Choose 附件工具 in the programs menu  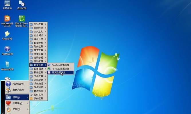tap(38, 46)
